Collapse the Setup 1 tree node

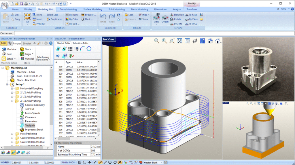(x=7, y=84)
